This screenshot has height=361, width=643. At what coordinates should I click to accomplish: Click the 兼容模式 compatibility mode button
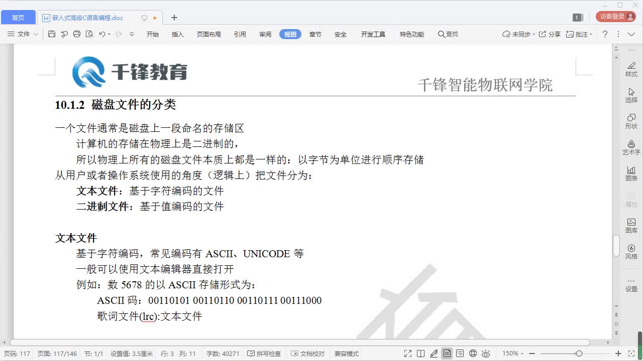[x=347, y=353]
